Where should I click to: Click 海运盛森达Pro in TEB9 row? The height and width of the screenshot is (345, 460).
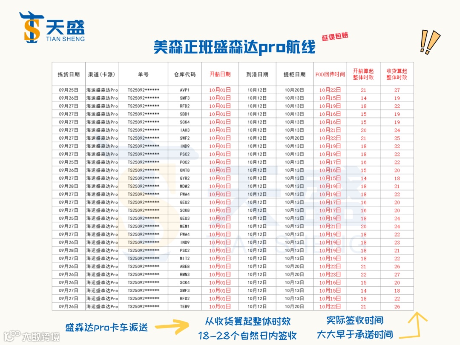(x=102, y=307)
